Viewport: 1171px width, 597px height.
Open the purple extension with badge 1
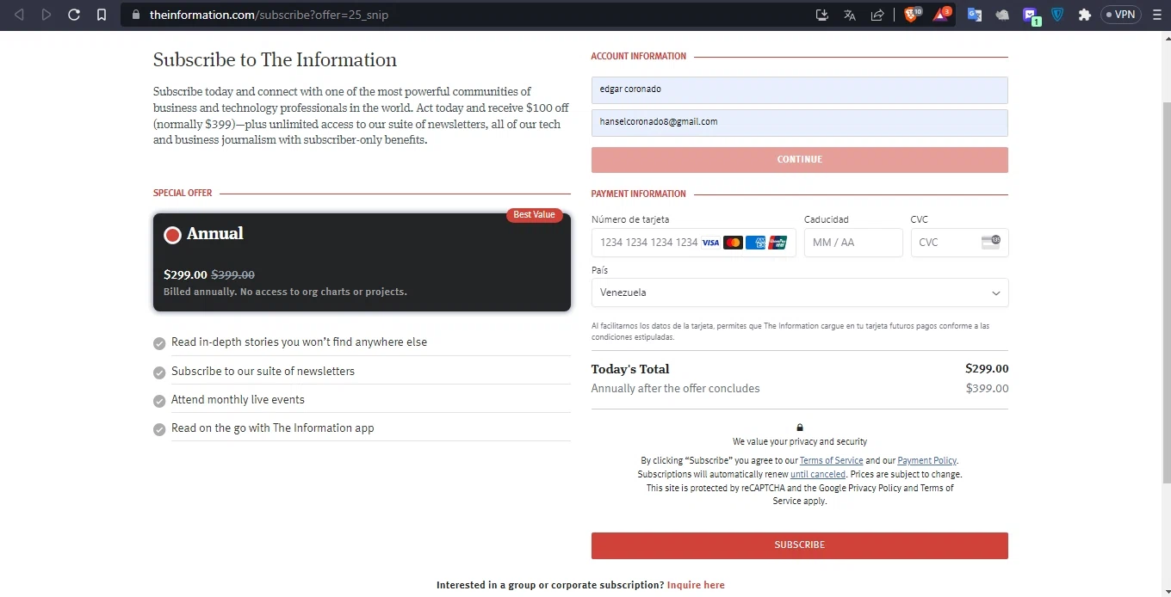(x=1031, y=15)
